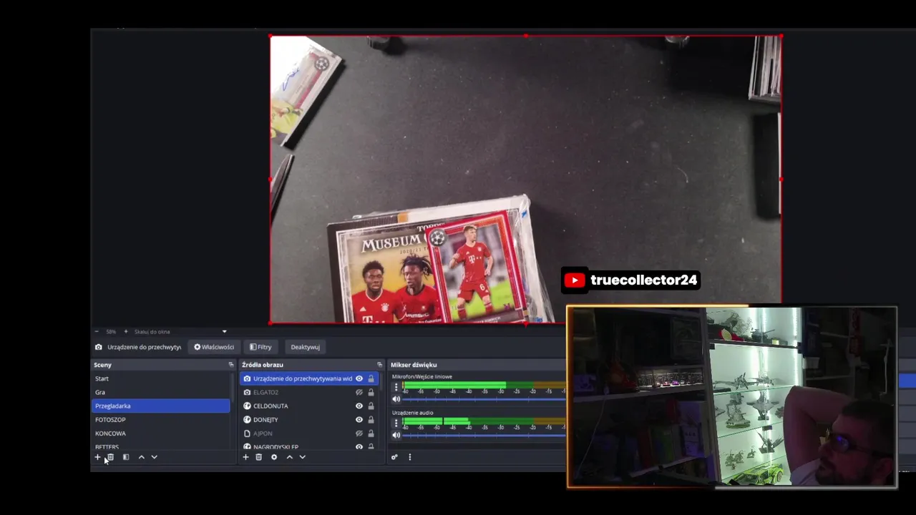Adjust Mikrofon/Wejście liniowe volume slider
The image size is (916, 515).
(484, 399)
